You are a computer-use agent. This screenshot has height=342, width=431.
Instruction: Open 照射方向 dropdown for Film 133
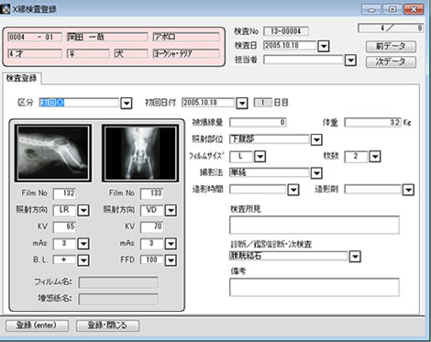pos(171,210)
